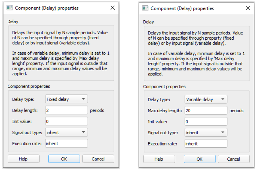The image size is (260, 171).
Task: Open the Variable delay type dropdown
Action: tap(206, 100)
